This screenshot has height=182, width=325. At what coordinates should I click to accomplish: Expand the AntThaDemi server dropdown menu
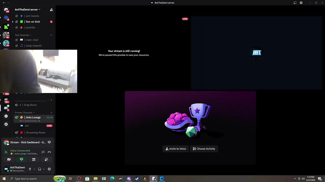pos(27,10)
